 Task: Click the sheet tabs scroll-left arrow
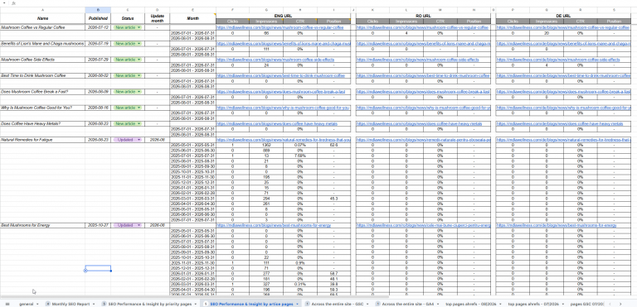(611, 304)
